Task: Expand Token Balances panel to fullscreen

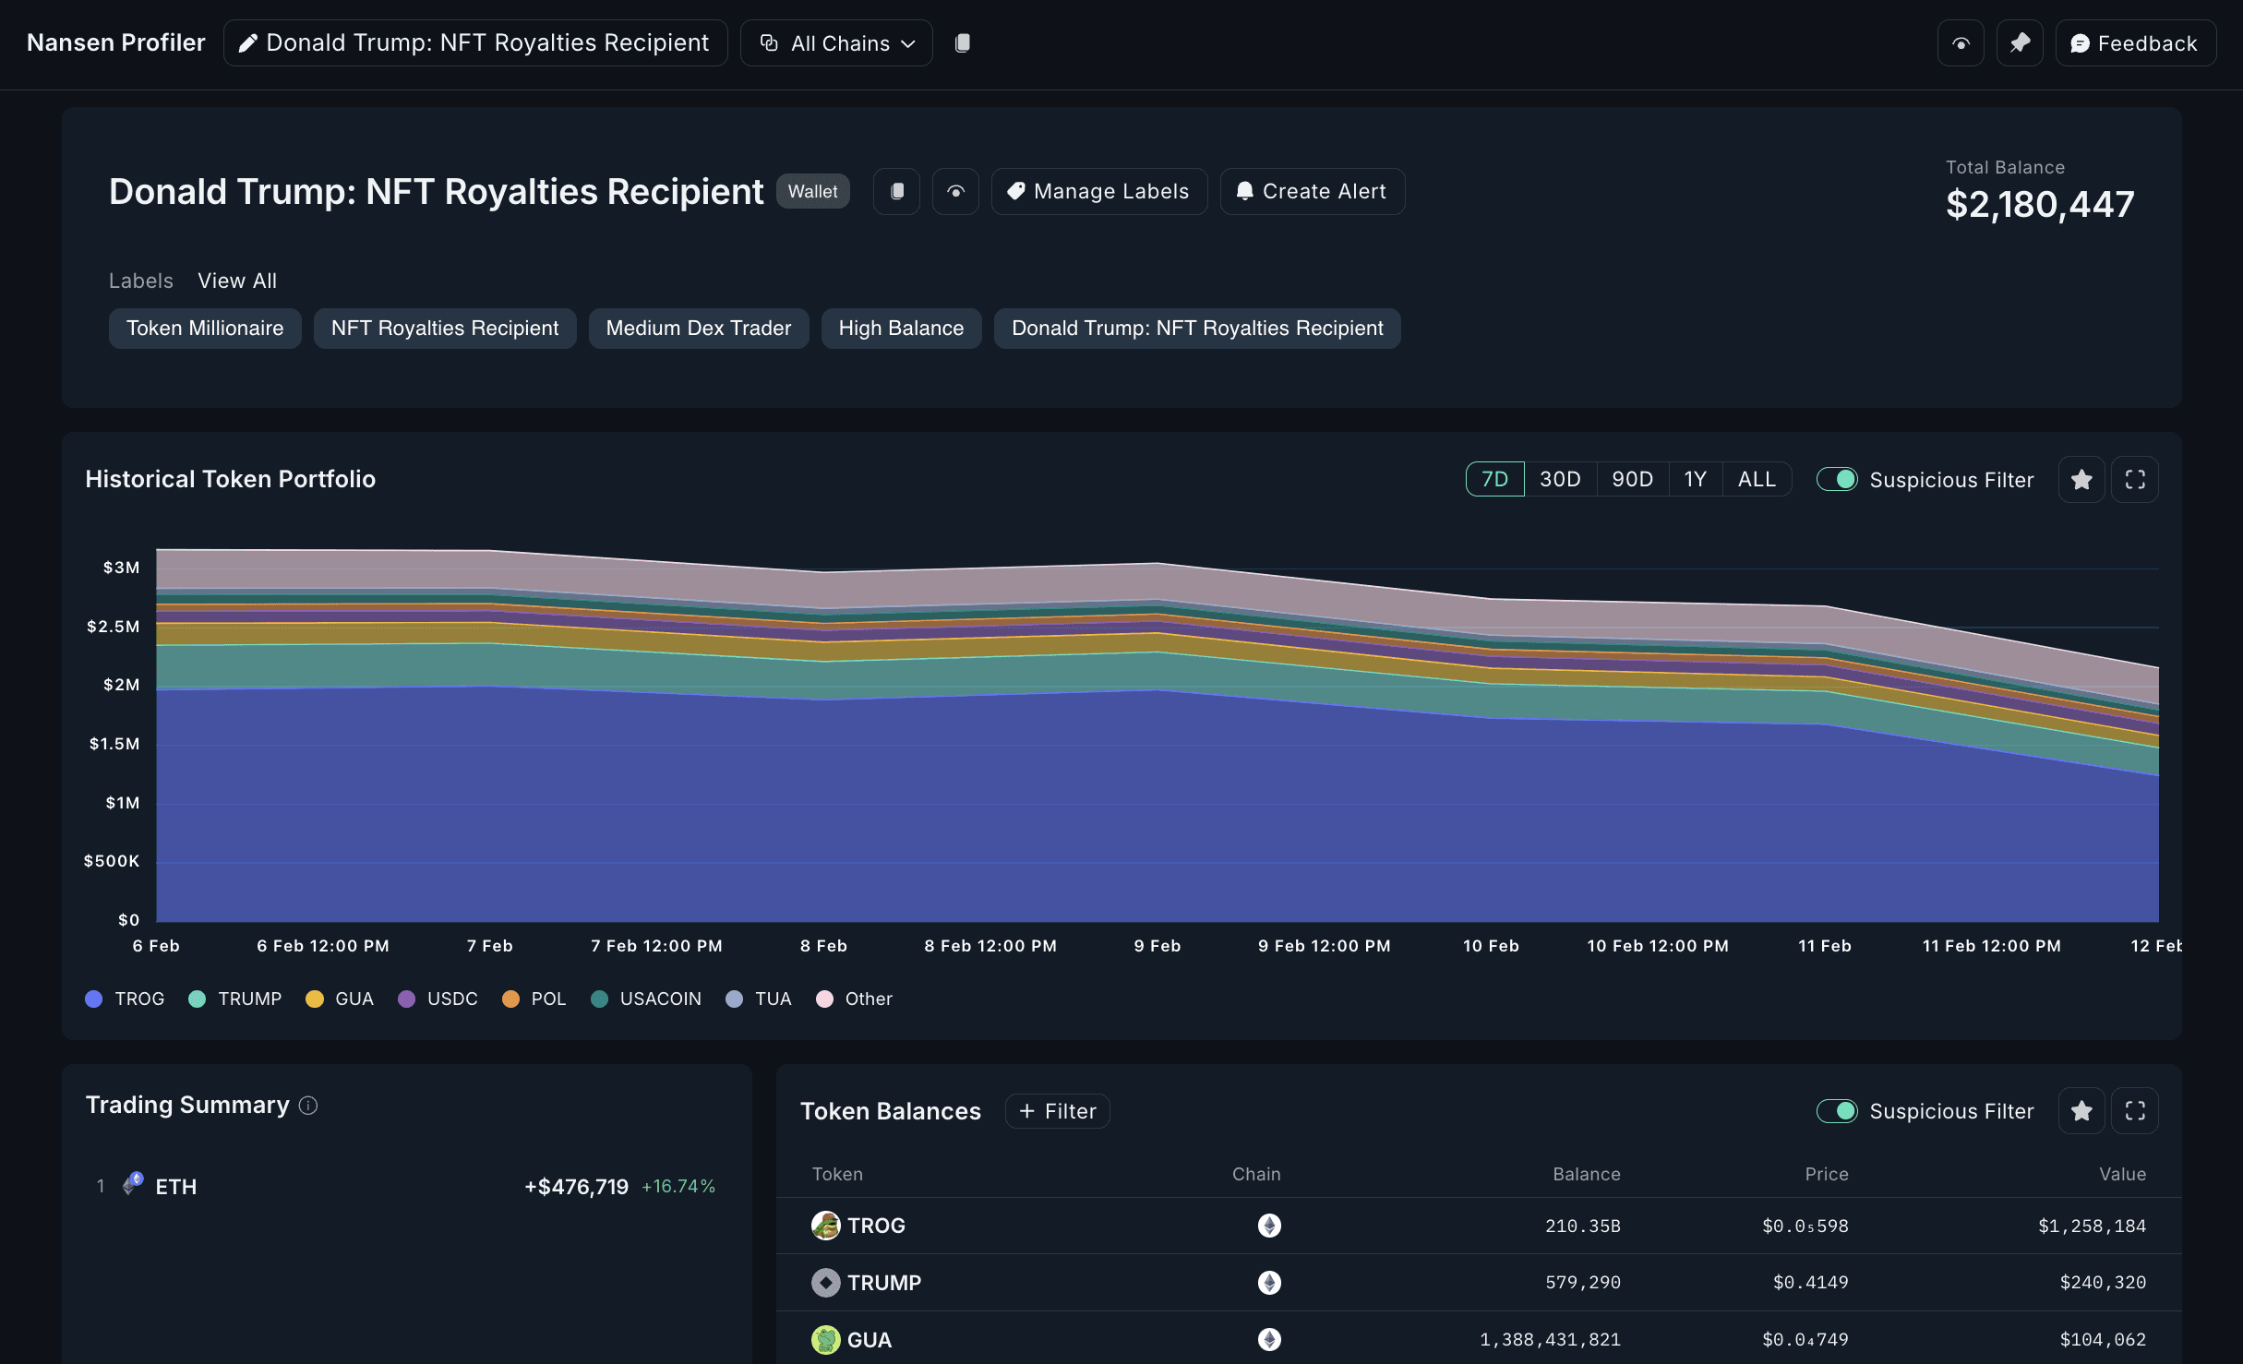Action: pos(2134,1110)
